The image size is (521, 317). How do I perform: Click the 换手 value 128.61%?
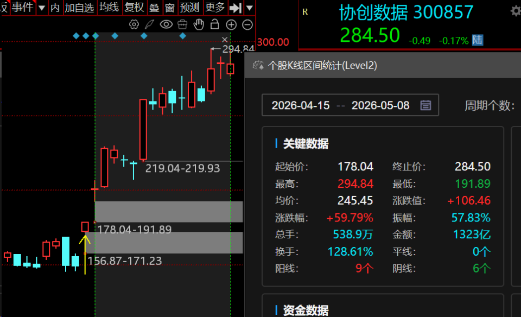click(350, 251)
